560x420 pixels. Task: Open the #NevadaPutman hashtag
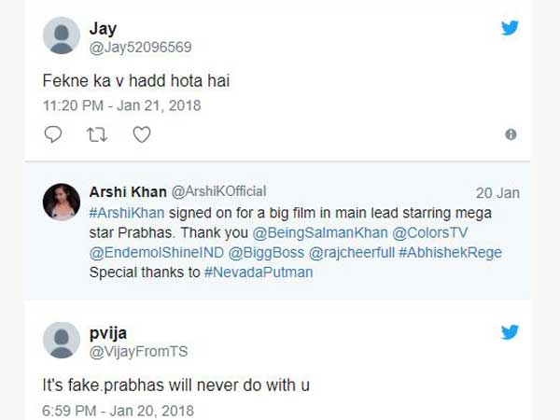[x=257, y=273]
